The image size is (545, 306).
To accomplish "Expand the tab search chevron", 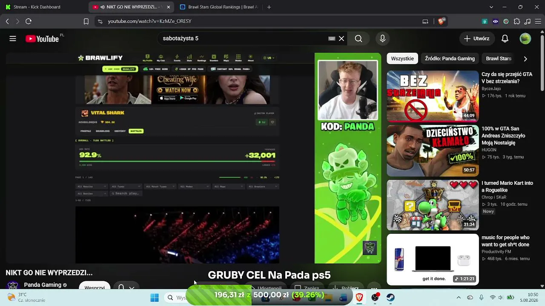I will (491, 7).
